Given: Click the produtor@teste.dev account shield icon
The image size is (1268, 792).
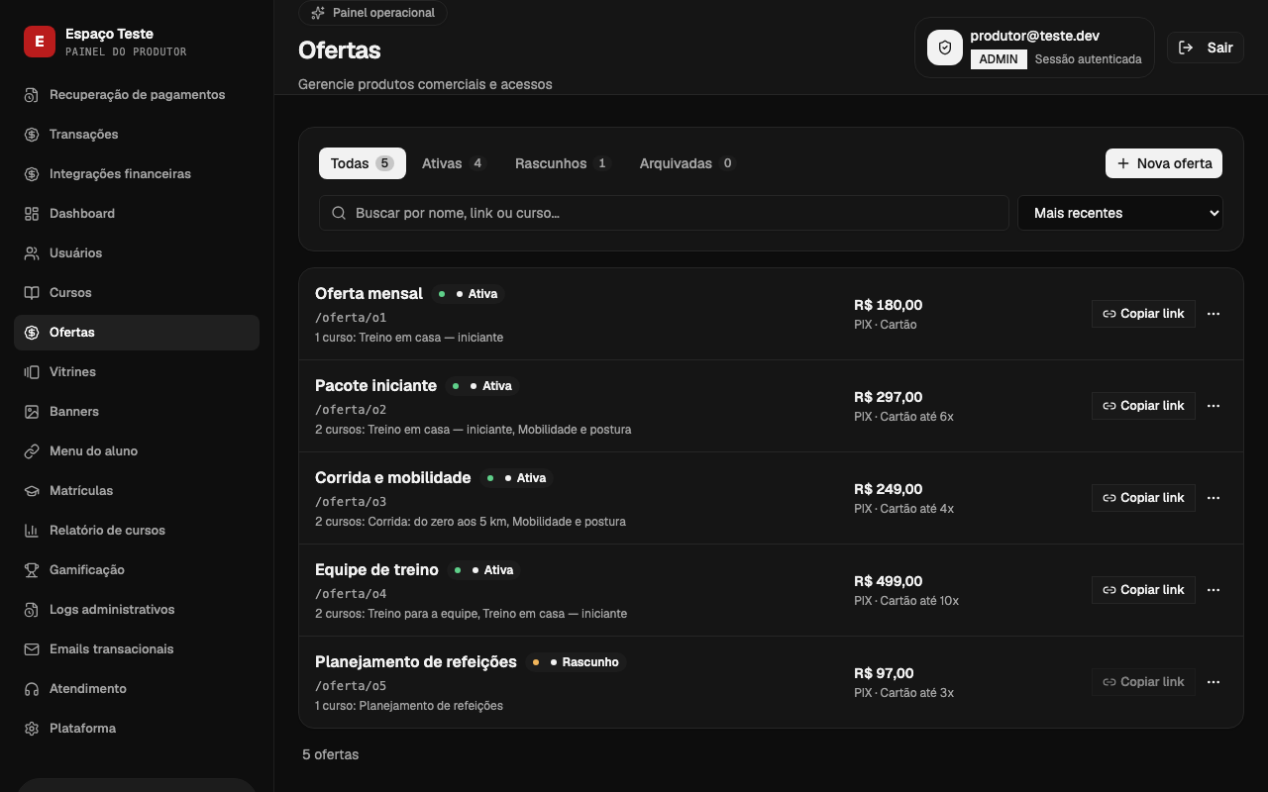Looking at the screenshot, I should pos(945,48).
